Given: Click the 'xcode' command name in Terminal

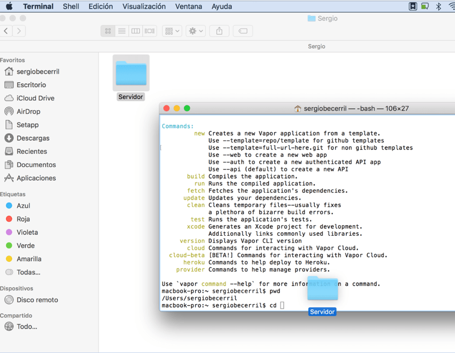Looking at the screenshot, I should 196,226.
